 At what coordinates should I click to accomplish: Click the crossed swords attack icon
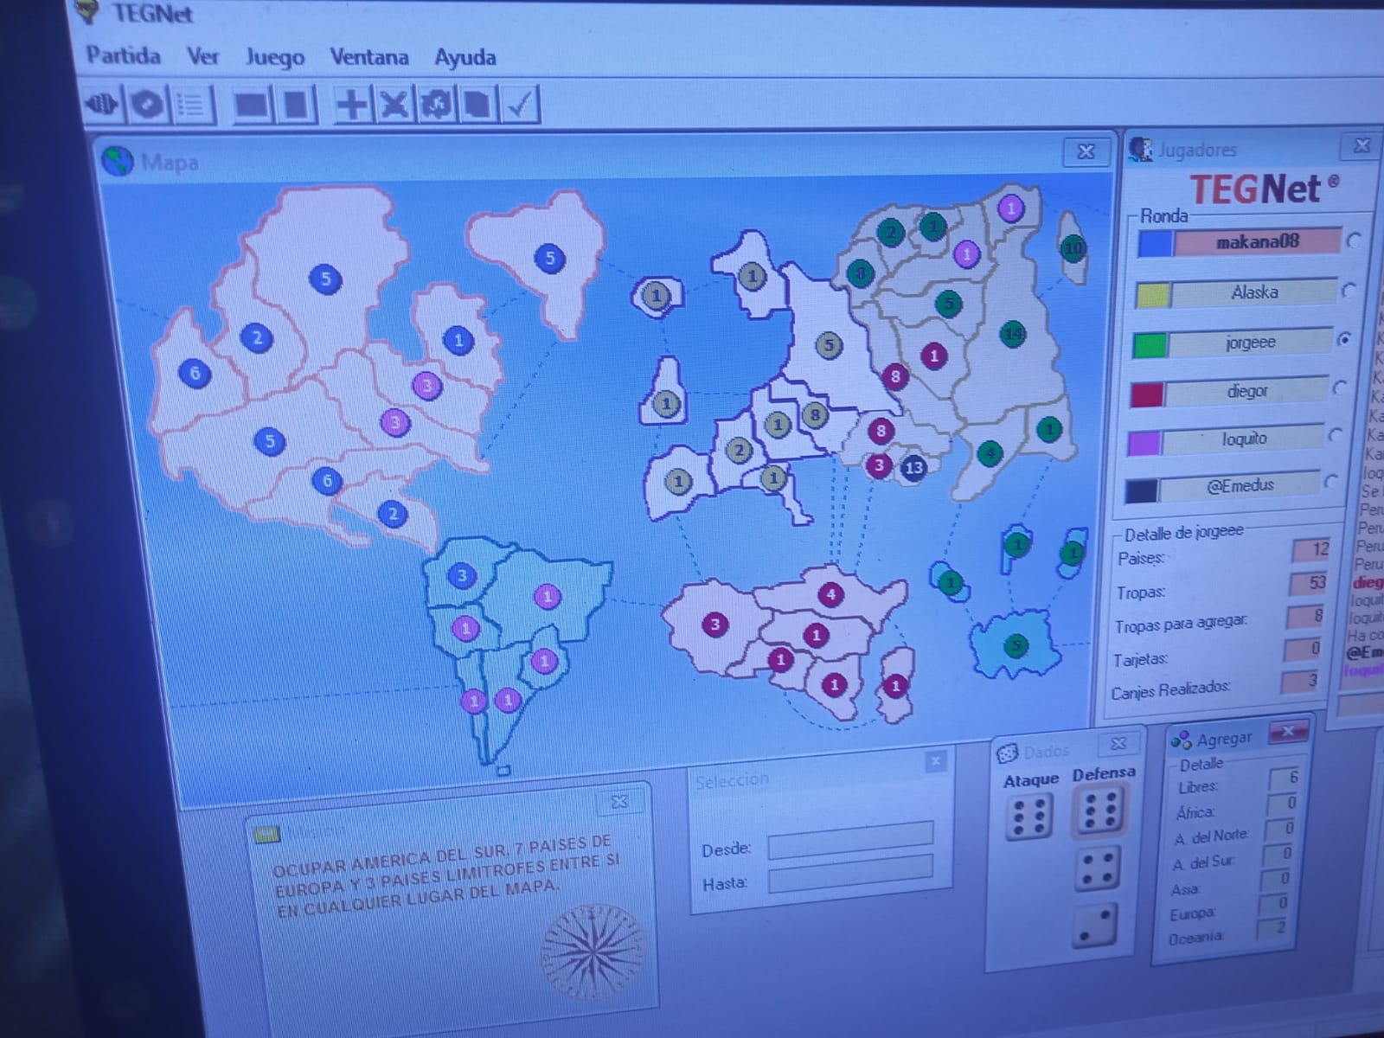coord(394,105)
